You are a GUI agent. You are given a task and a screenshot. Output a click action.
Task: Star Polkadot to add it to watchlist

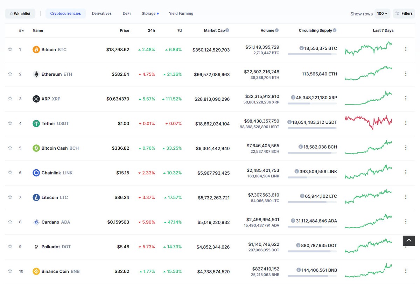(x=10, y=246)
